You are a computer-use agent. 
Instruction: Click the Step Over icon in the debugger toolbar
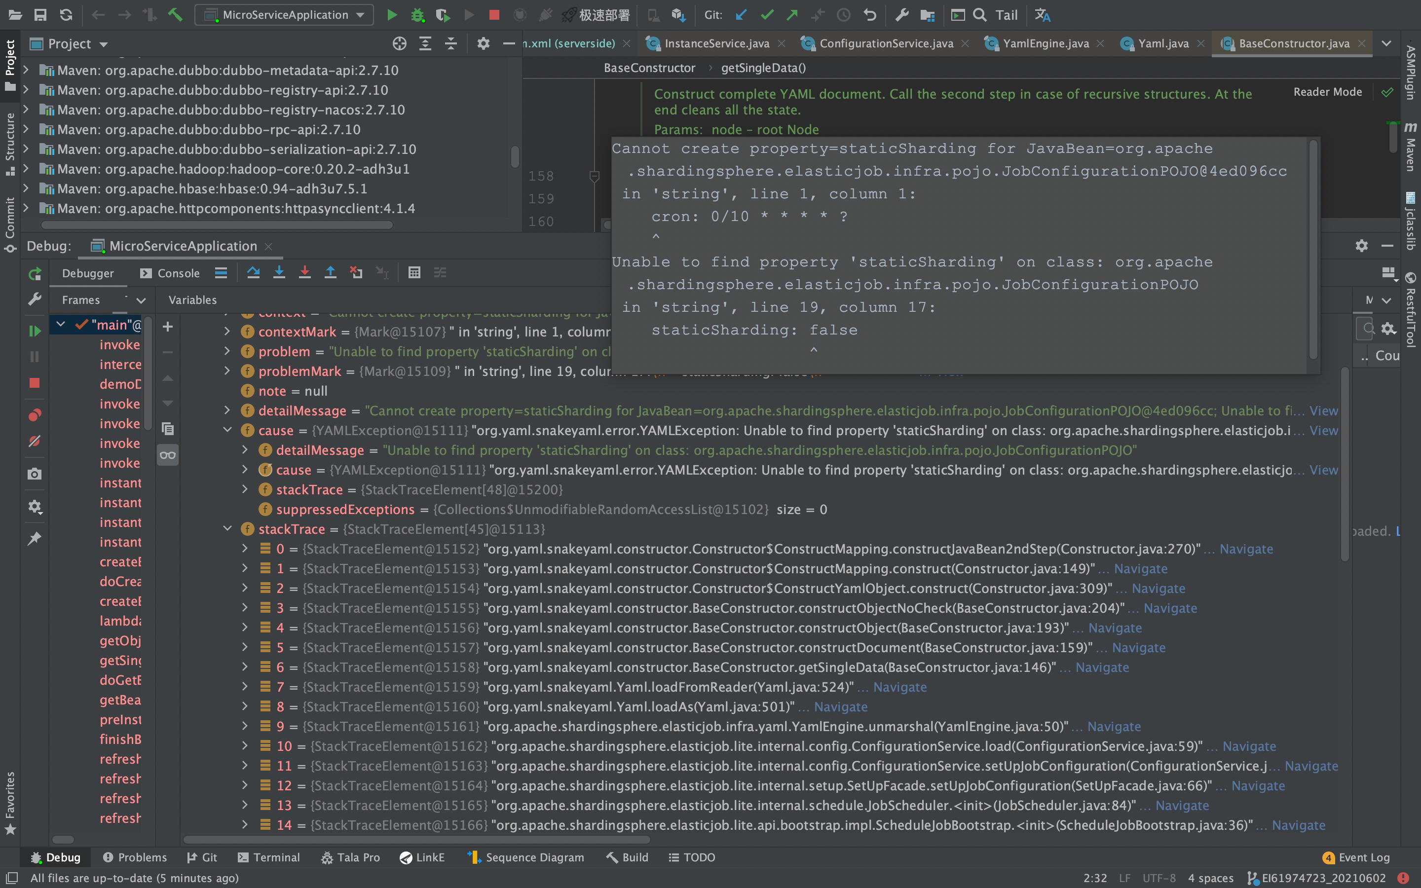pyautogui.click(x=254, y=272)
